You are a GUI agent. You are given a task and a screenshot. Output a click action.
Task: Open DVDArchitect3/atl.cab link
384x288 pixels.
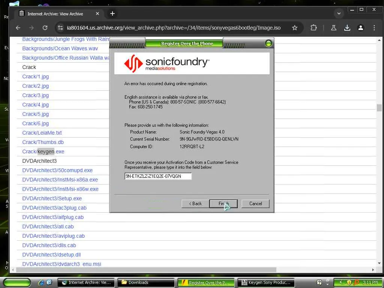pyautogui.click(x=48, y=226)
